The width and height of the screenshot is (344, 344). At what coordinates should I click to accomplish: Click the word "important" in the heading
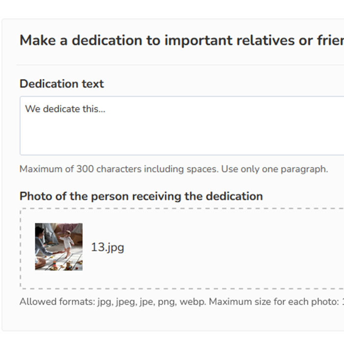(199, 41)
